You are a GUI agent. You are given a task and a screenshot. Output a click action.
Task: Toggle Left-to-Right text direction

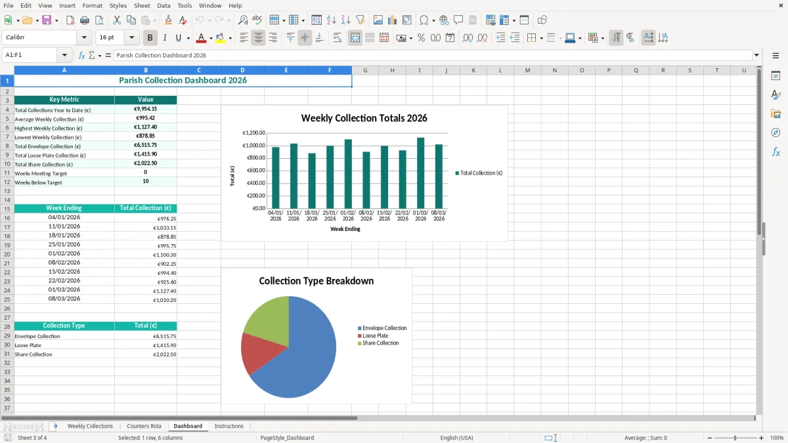coord(616,38)
